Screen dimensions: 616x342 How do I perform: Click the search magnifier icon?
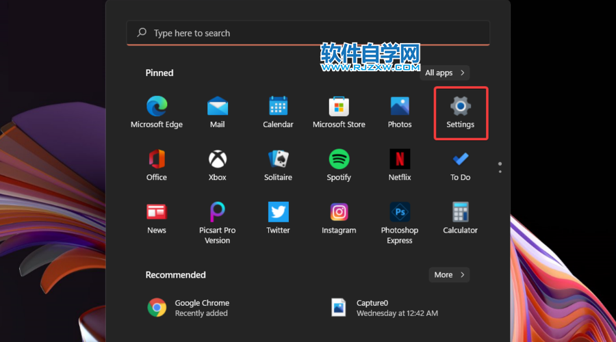coord(142,33)
